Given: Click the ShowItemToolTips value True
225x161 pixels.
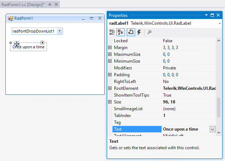Looking at the screenshot, I should click(167, 95).
